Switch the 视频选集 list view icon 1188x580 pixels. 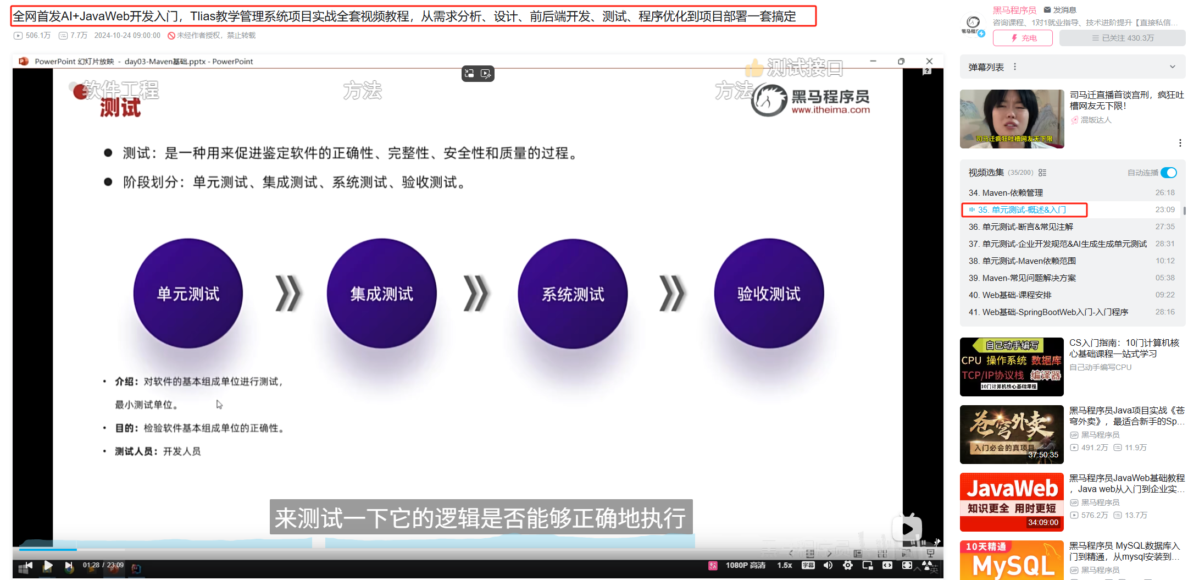[1042, 173]
